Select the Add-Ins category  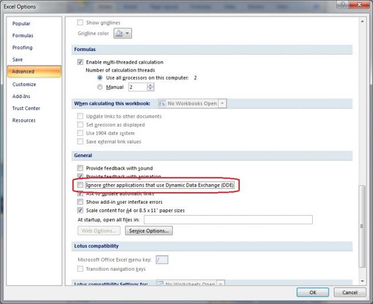coord(22,96)
